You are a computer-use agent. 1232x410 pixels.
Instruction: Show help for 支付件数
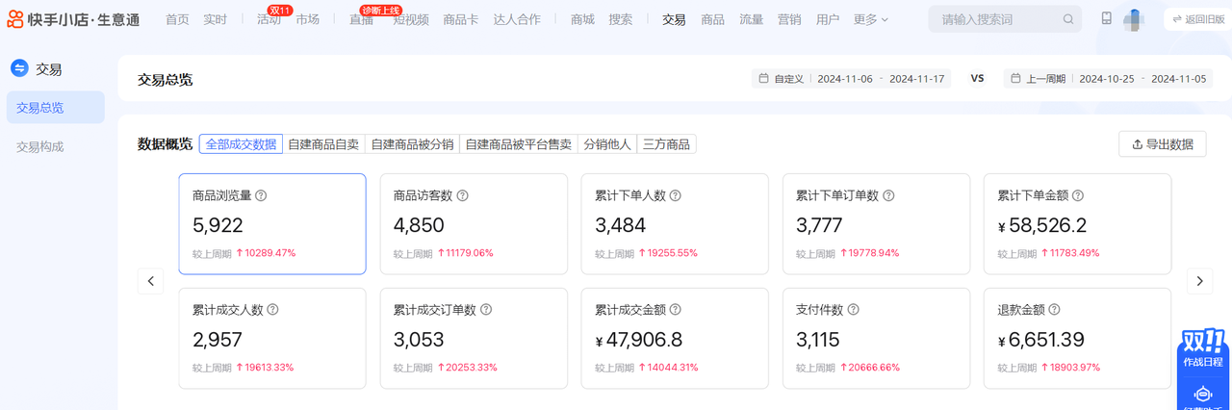(853, 310)
